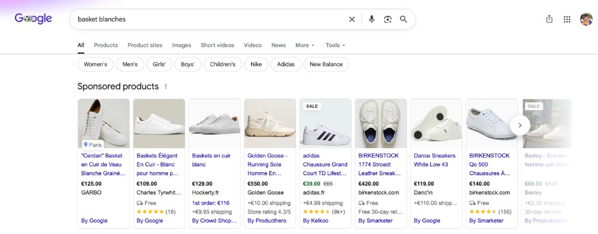The width and height of the screenshot is (598, 234).
Task: Open the Short videos tab
Action: pos(217,45)
